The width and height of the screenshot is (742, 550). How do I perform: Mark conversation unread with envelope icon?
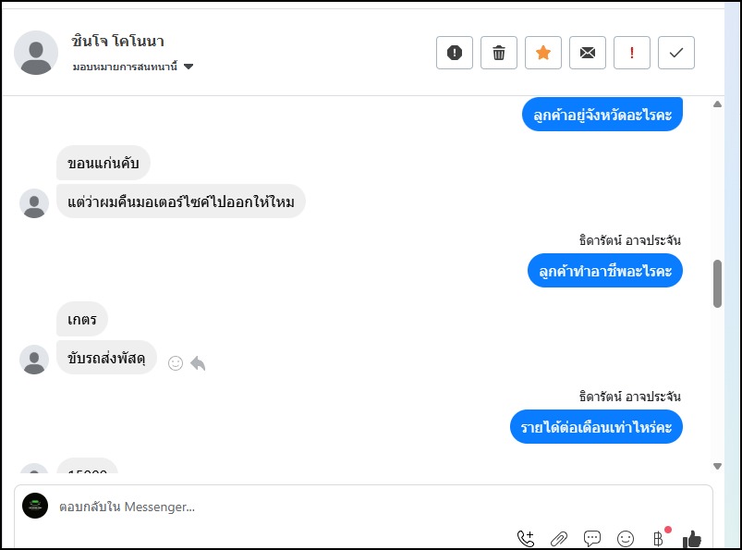588,53
